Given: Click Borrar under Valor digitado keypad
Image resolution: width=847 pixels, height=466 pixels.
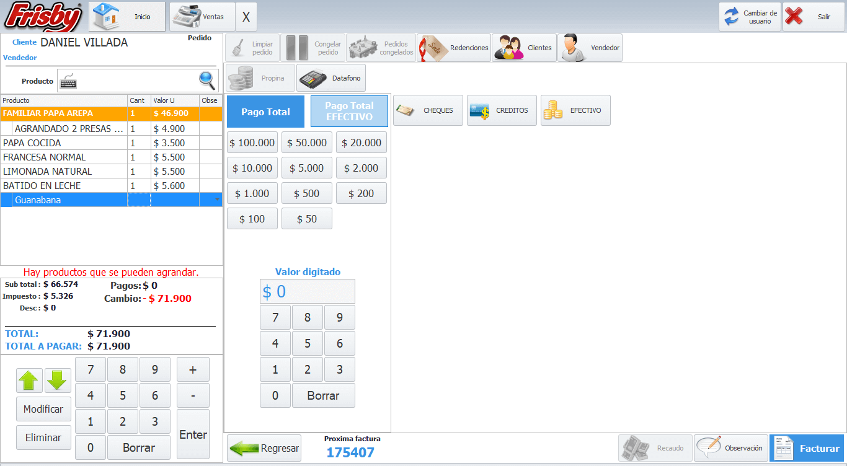Looking at the screenshot, I should tap(324, 395).
